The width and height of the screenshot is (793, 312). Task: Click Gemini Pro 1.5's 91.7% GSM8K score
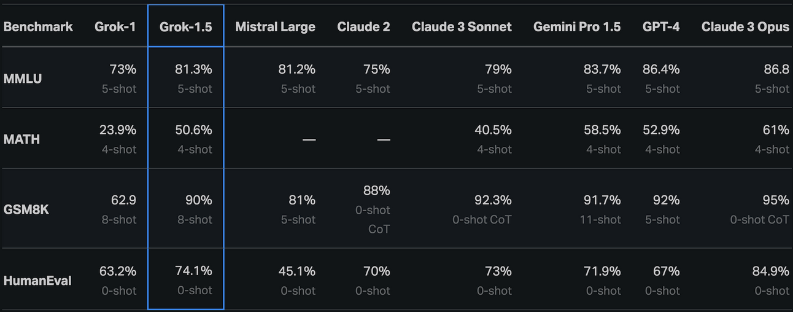tap(602, 200)
